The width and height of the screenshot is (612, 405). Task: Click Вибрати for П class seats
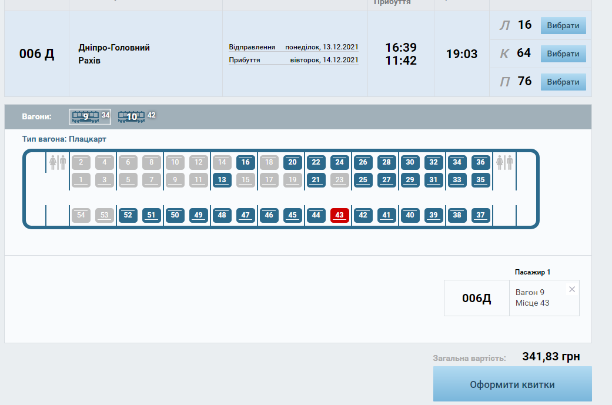pyautogui.click(x=563, y=82)
